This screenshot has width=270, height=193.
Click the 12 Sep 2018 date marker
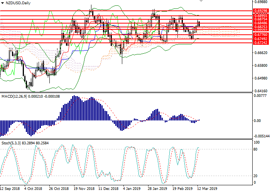pos(10,189)
